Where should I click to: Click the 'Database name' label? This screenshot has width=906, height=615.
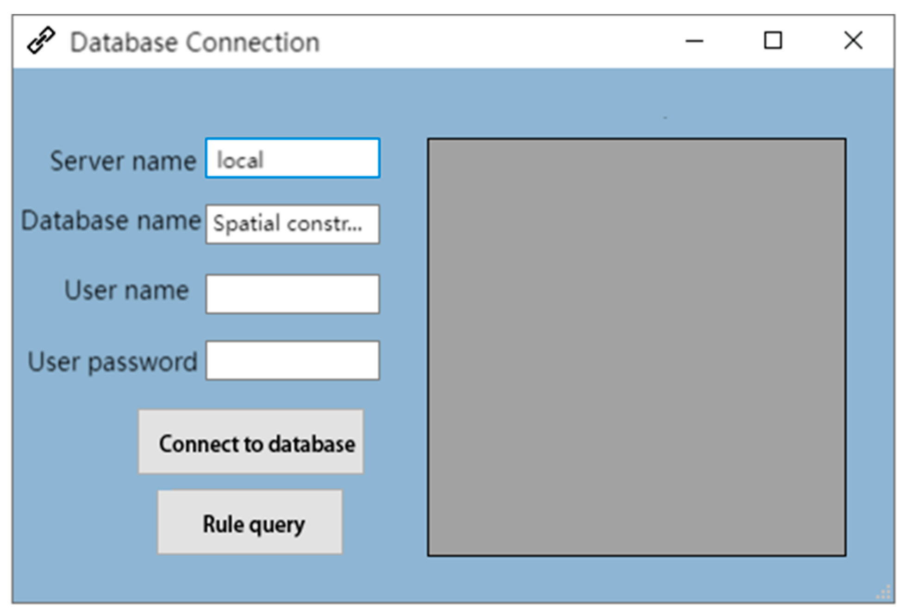[x=111, y=220]
